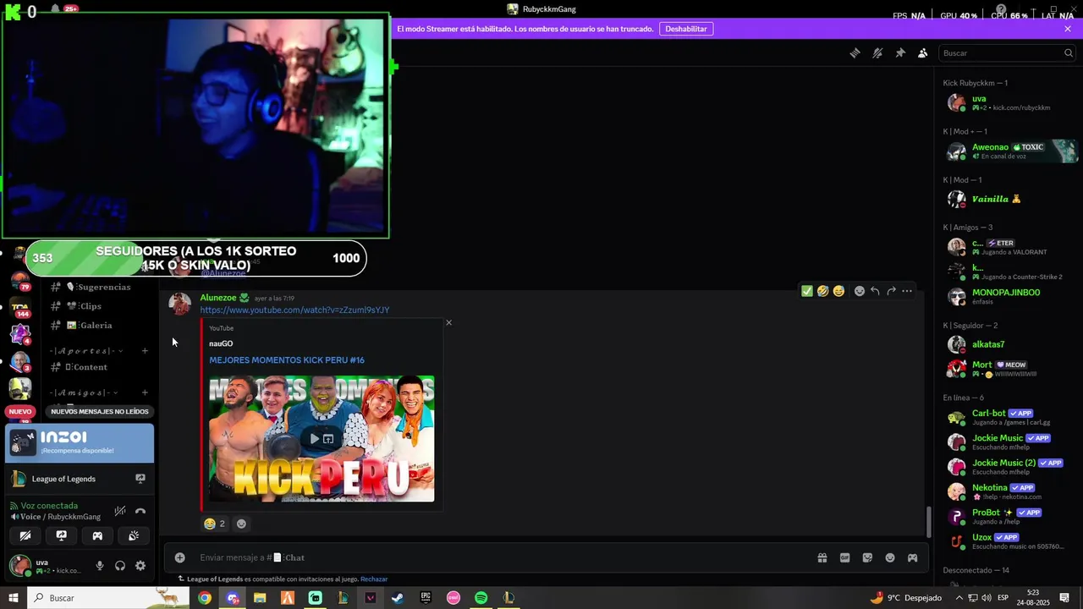
Task: Open the soundboard button
Action: pyautogui.click(x=134, y=535)
